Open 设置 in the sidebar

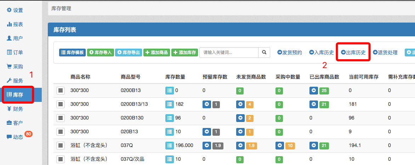point(15,10)
